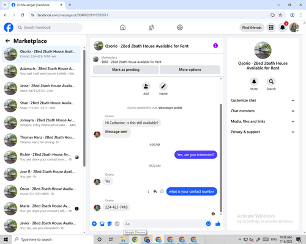Open the Groups icon in top navigation
The width and height of the screenshot is (306, 244).
(180, 27)
